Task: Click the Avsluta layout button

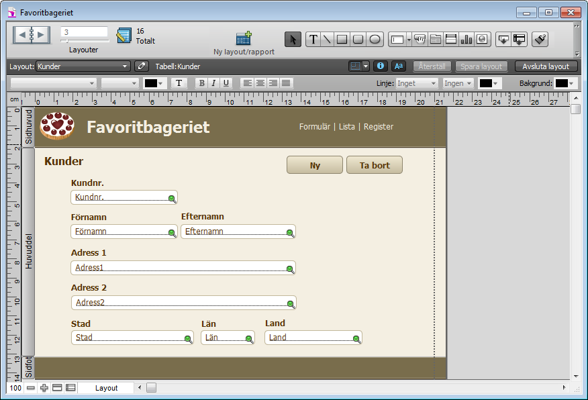Action: coord(546,66)
